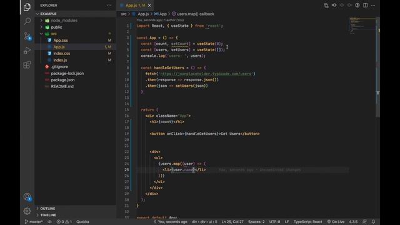The width and height of the screenshot is (400, 225).
Task: Start the Go Live server
Action: 336,222
